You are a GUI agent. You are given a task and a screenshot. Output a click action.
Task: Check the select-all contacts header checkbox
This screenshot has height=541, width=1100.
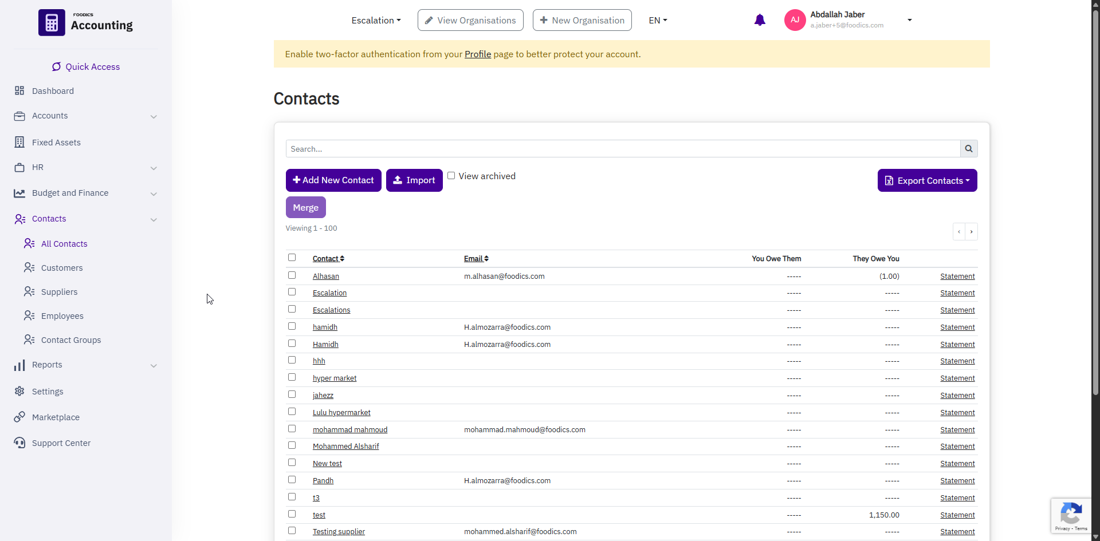tap(292, 258)
